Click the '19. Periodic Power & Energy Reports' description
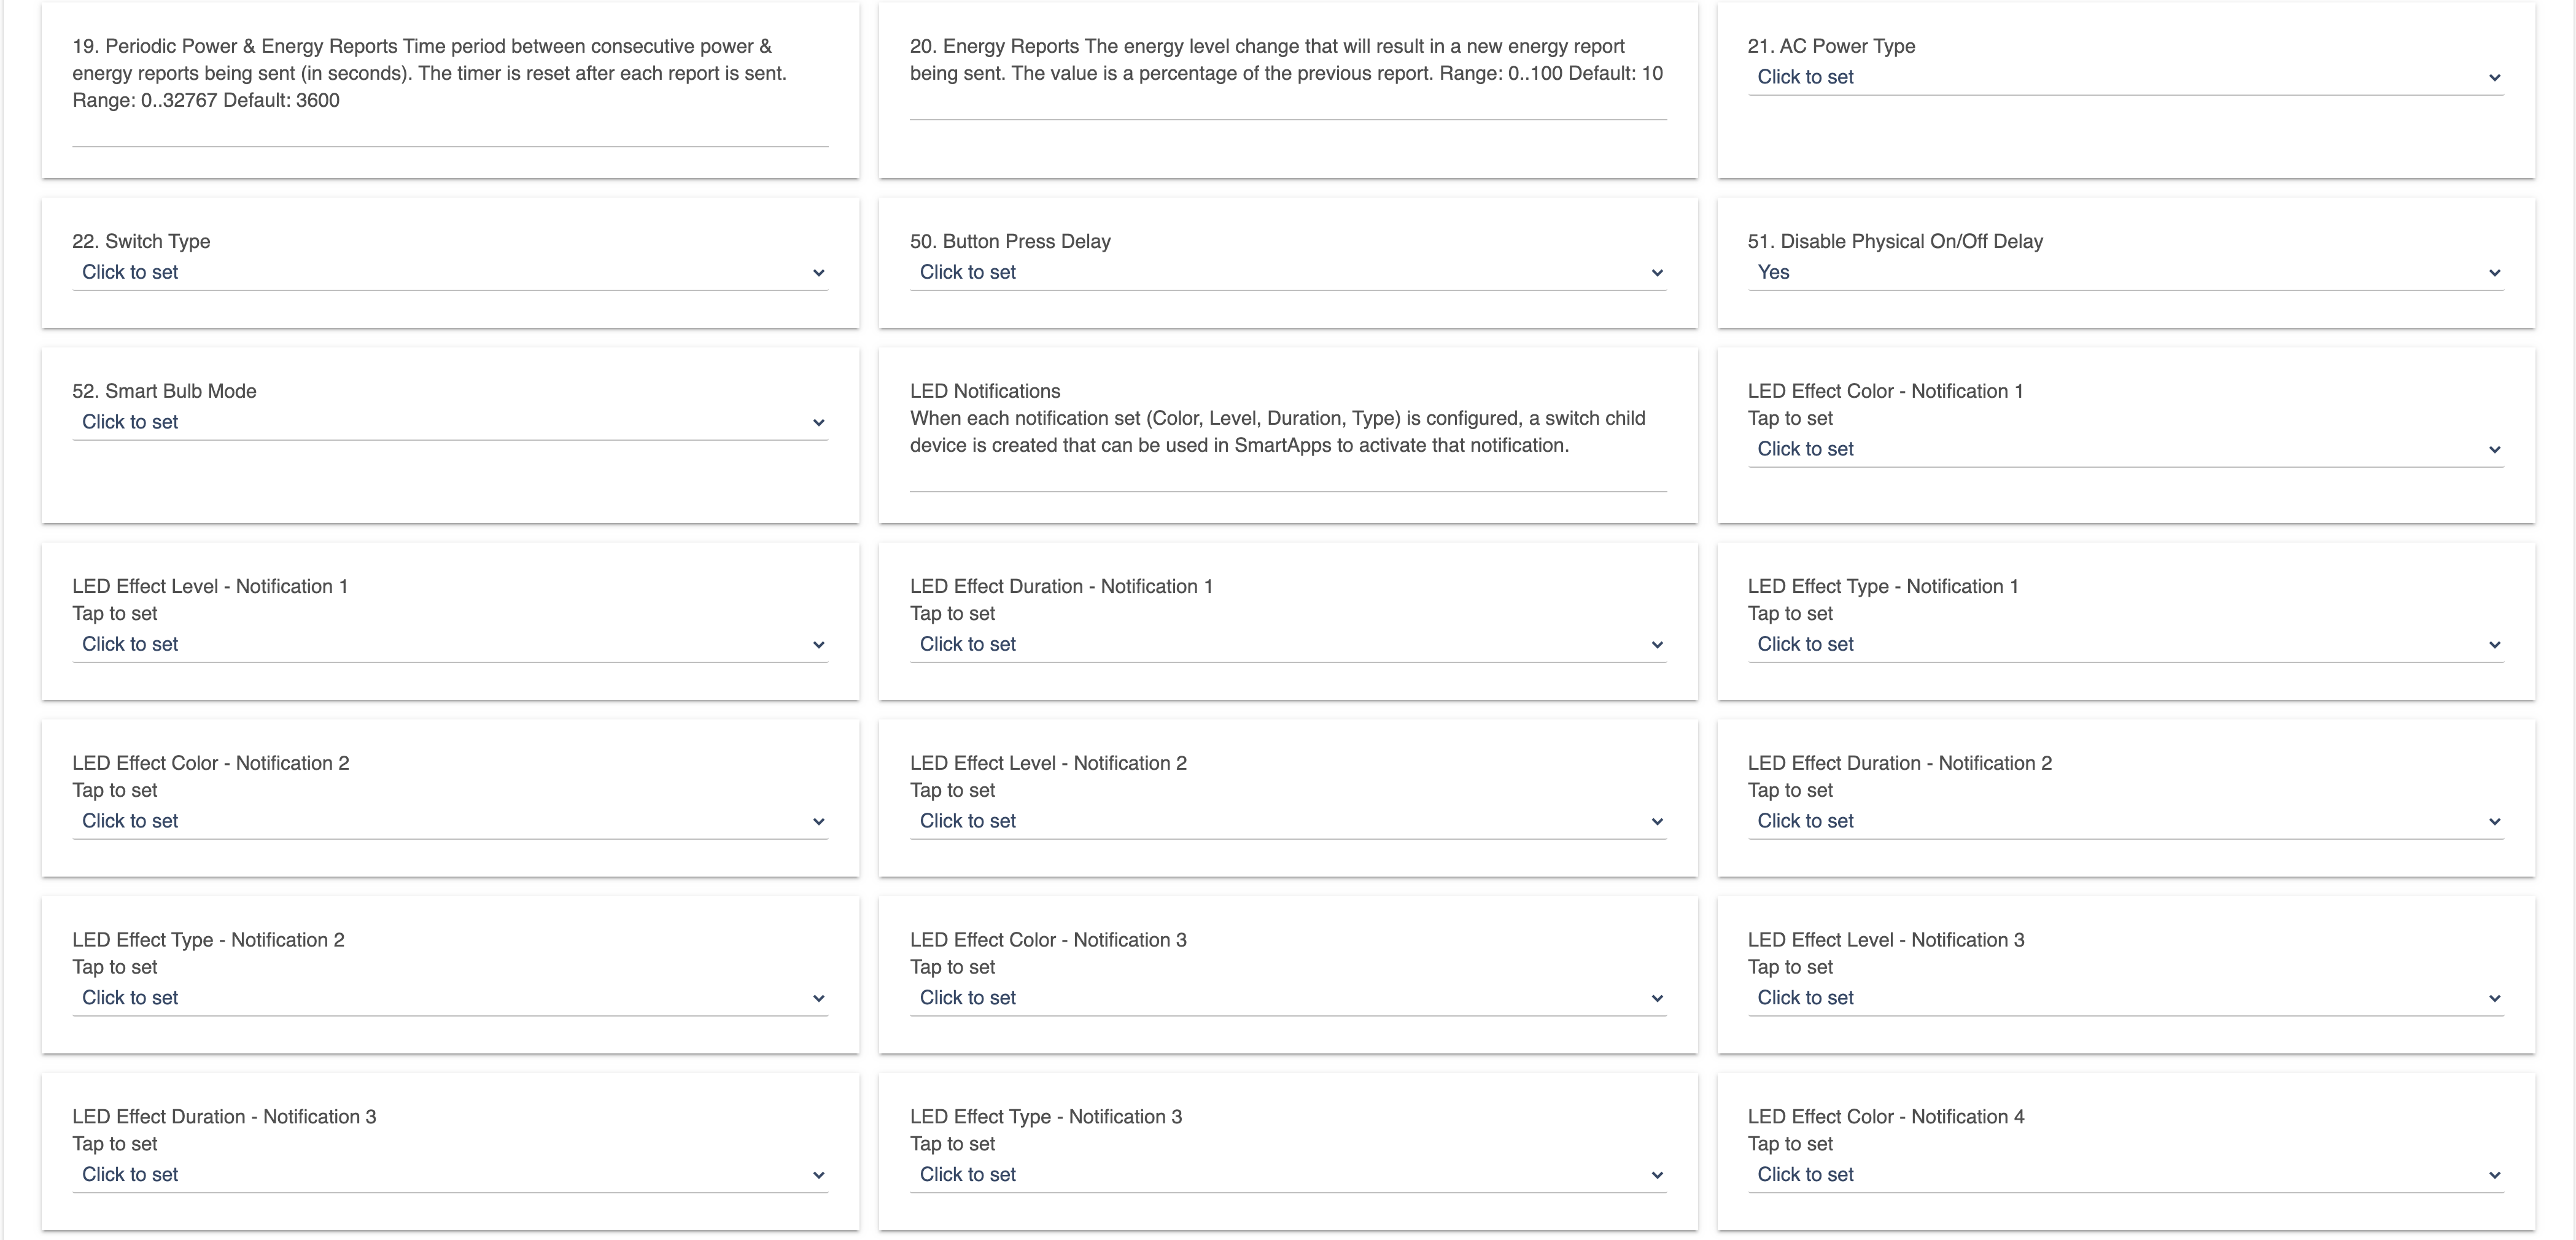Screen dimensions: 2576x1240 [x=430, y=73]
